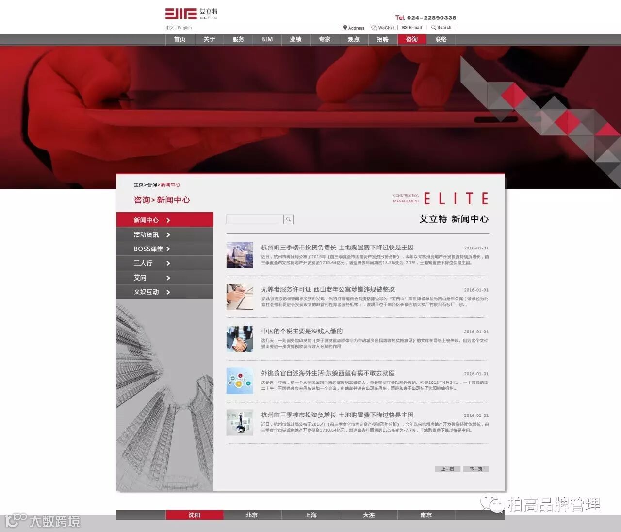Open the 招聘 navigation item

(x=383, y=39)
